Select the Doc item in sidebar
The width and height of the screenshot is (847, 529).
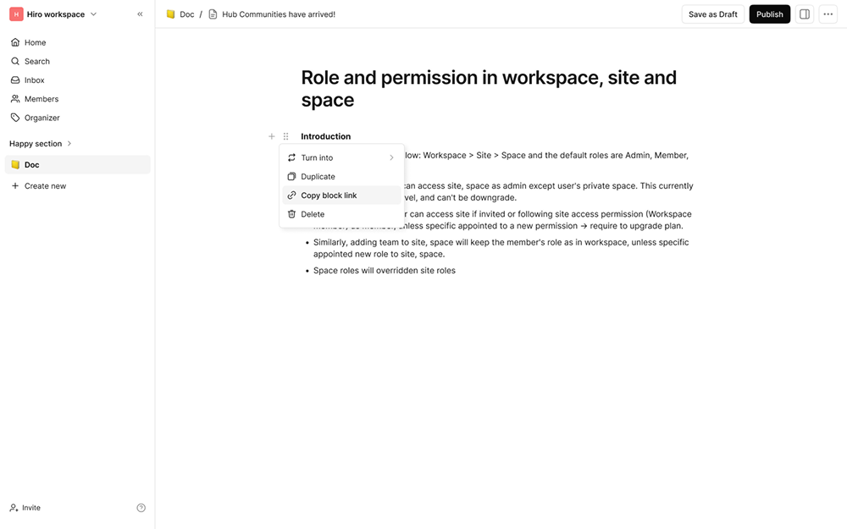[x=77, y=165]
